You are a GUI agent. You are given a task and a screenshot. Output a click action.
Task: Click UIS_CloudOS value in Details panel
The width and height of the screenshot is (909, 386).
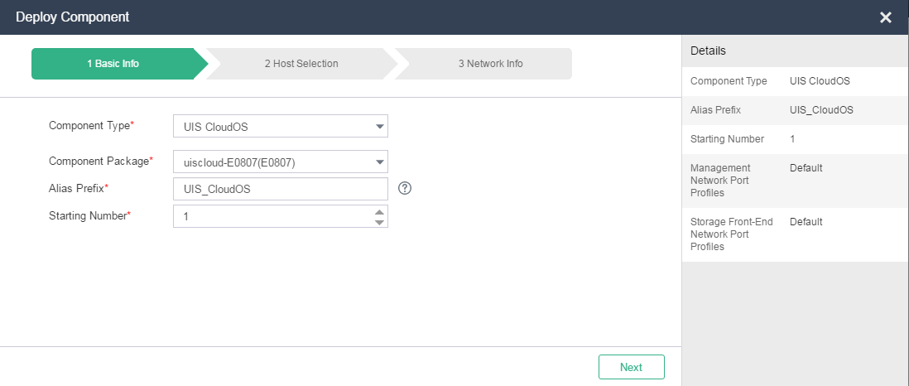point(820,110)
